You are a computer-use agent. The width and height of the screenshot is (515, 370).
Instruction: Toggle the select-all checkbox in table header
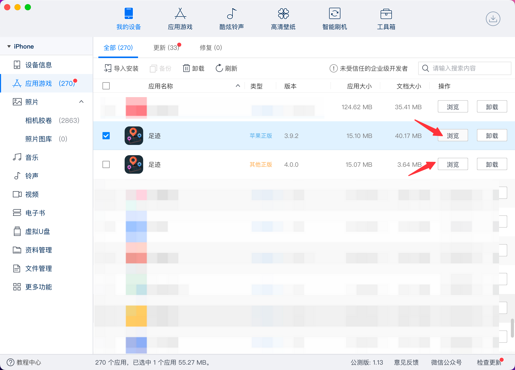(x=106, y=86)
